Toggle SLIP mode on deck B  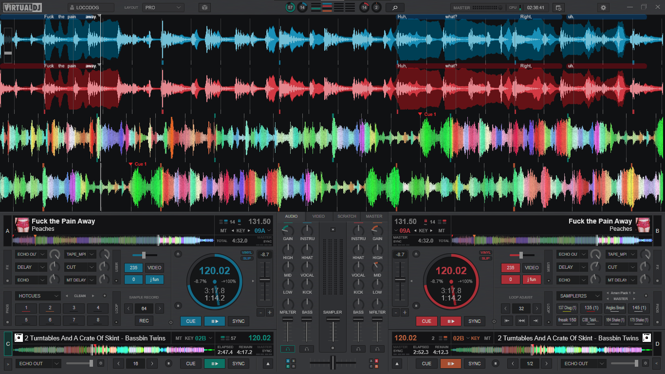click(485, 258)
